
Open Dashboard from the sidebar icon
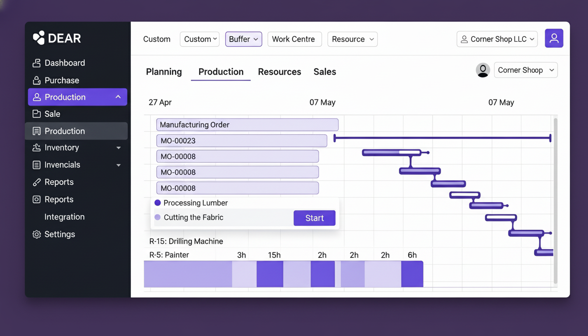(x=37, y=63)
